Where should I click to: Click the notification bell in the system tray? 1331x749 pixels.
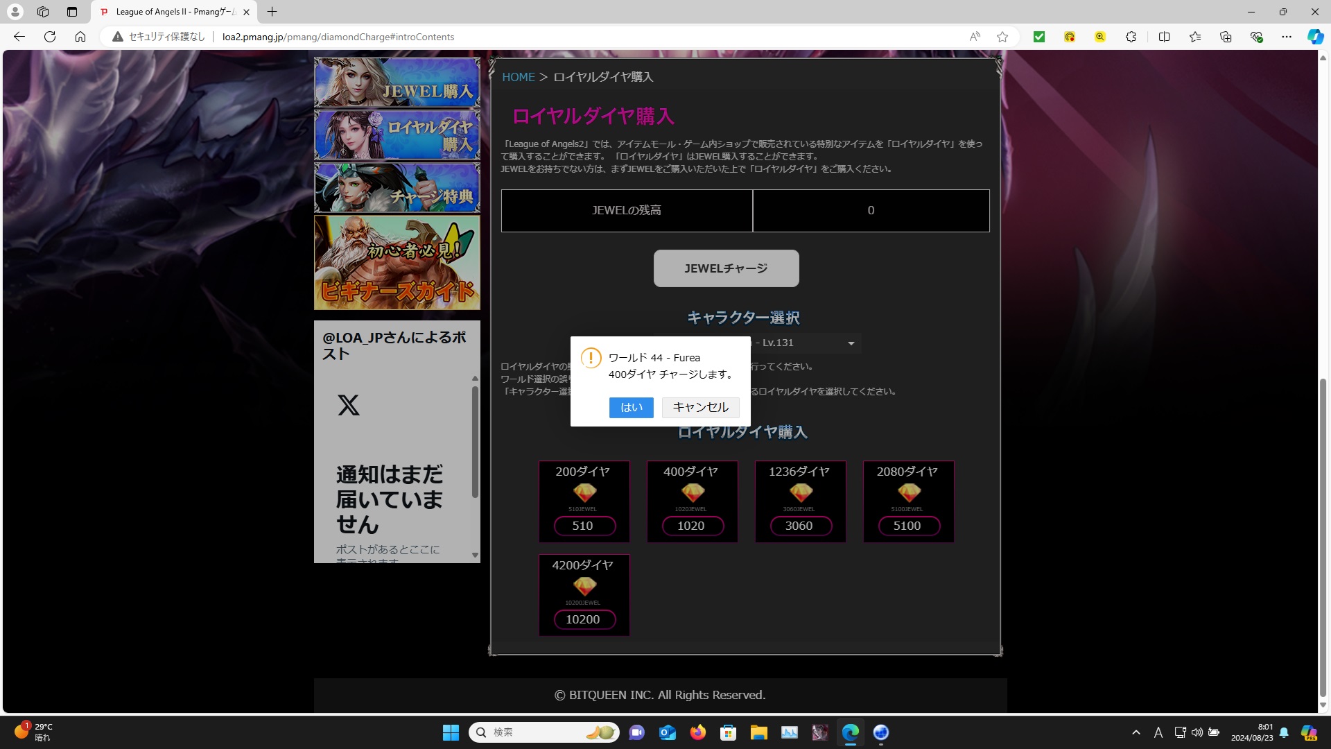pyautogui.click(x=1284, y=732)
